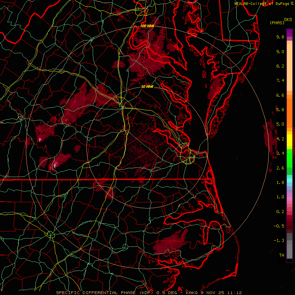Click the KAKQ station identifier
Viewport: 295px width, 295px height.
pyautogui.click(x=191, y=293)
